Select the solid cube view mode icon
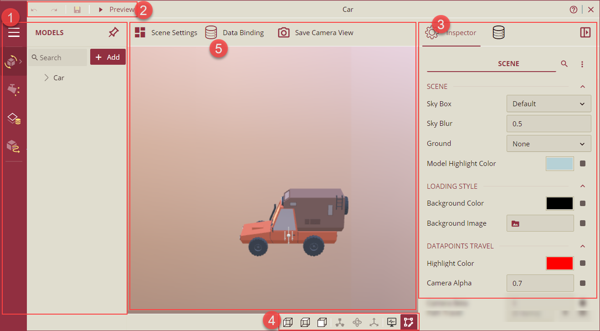Viewport: 600px width, 331px height. pos(322,322)
